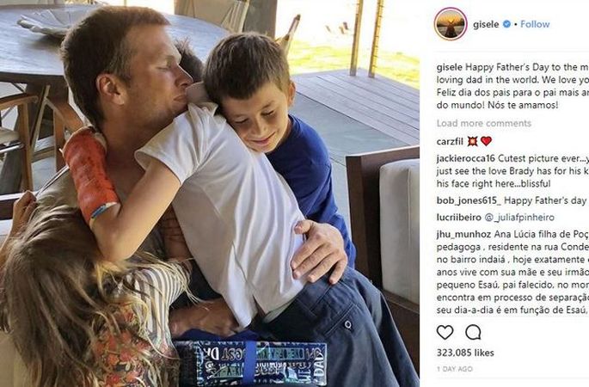Open comment box via speech bubble icon
This screenshot has height=387, width=589.
coord(473,332)
